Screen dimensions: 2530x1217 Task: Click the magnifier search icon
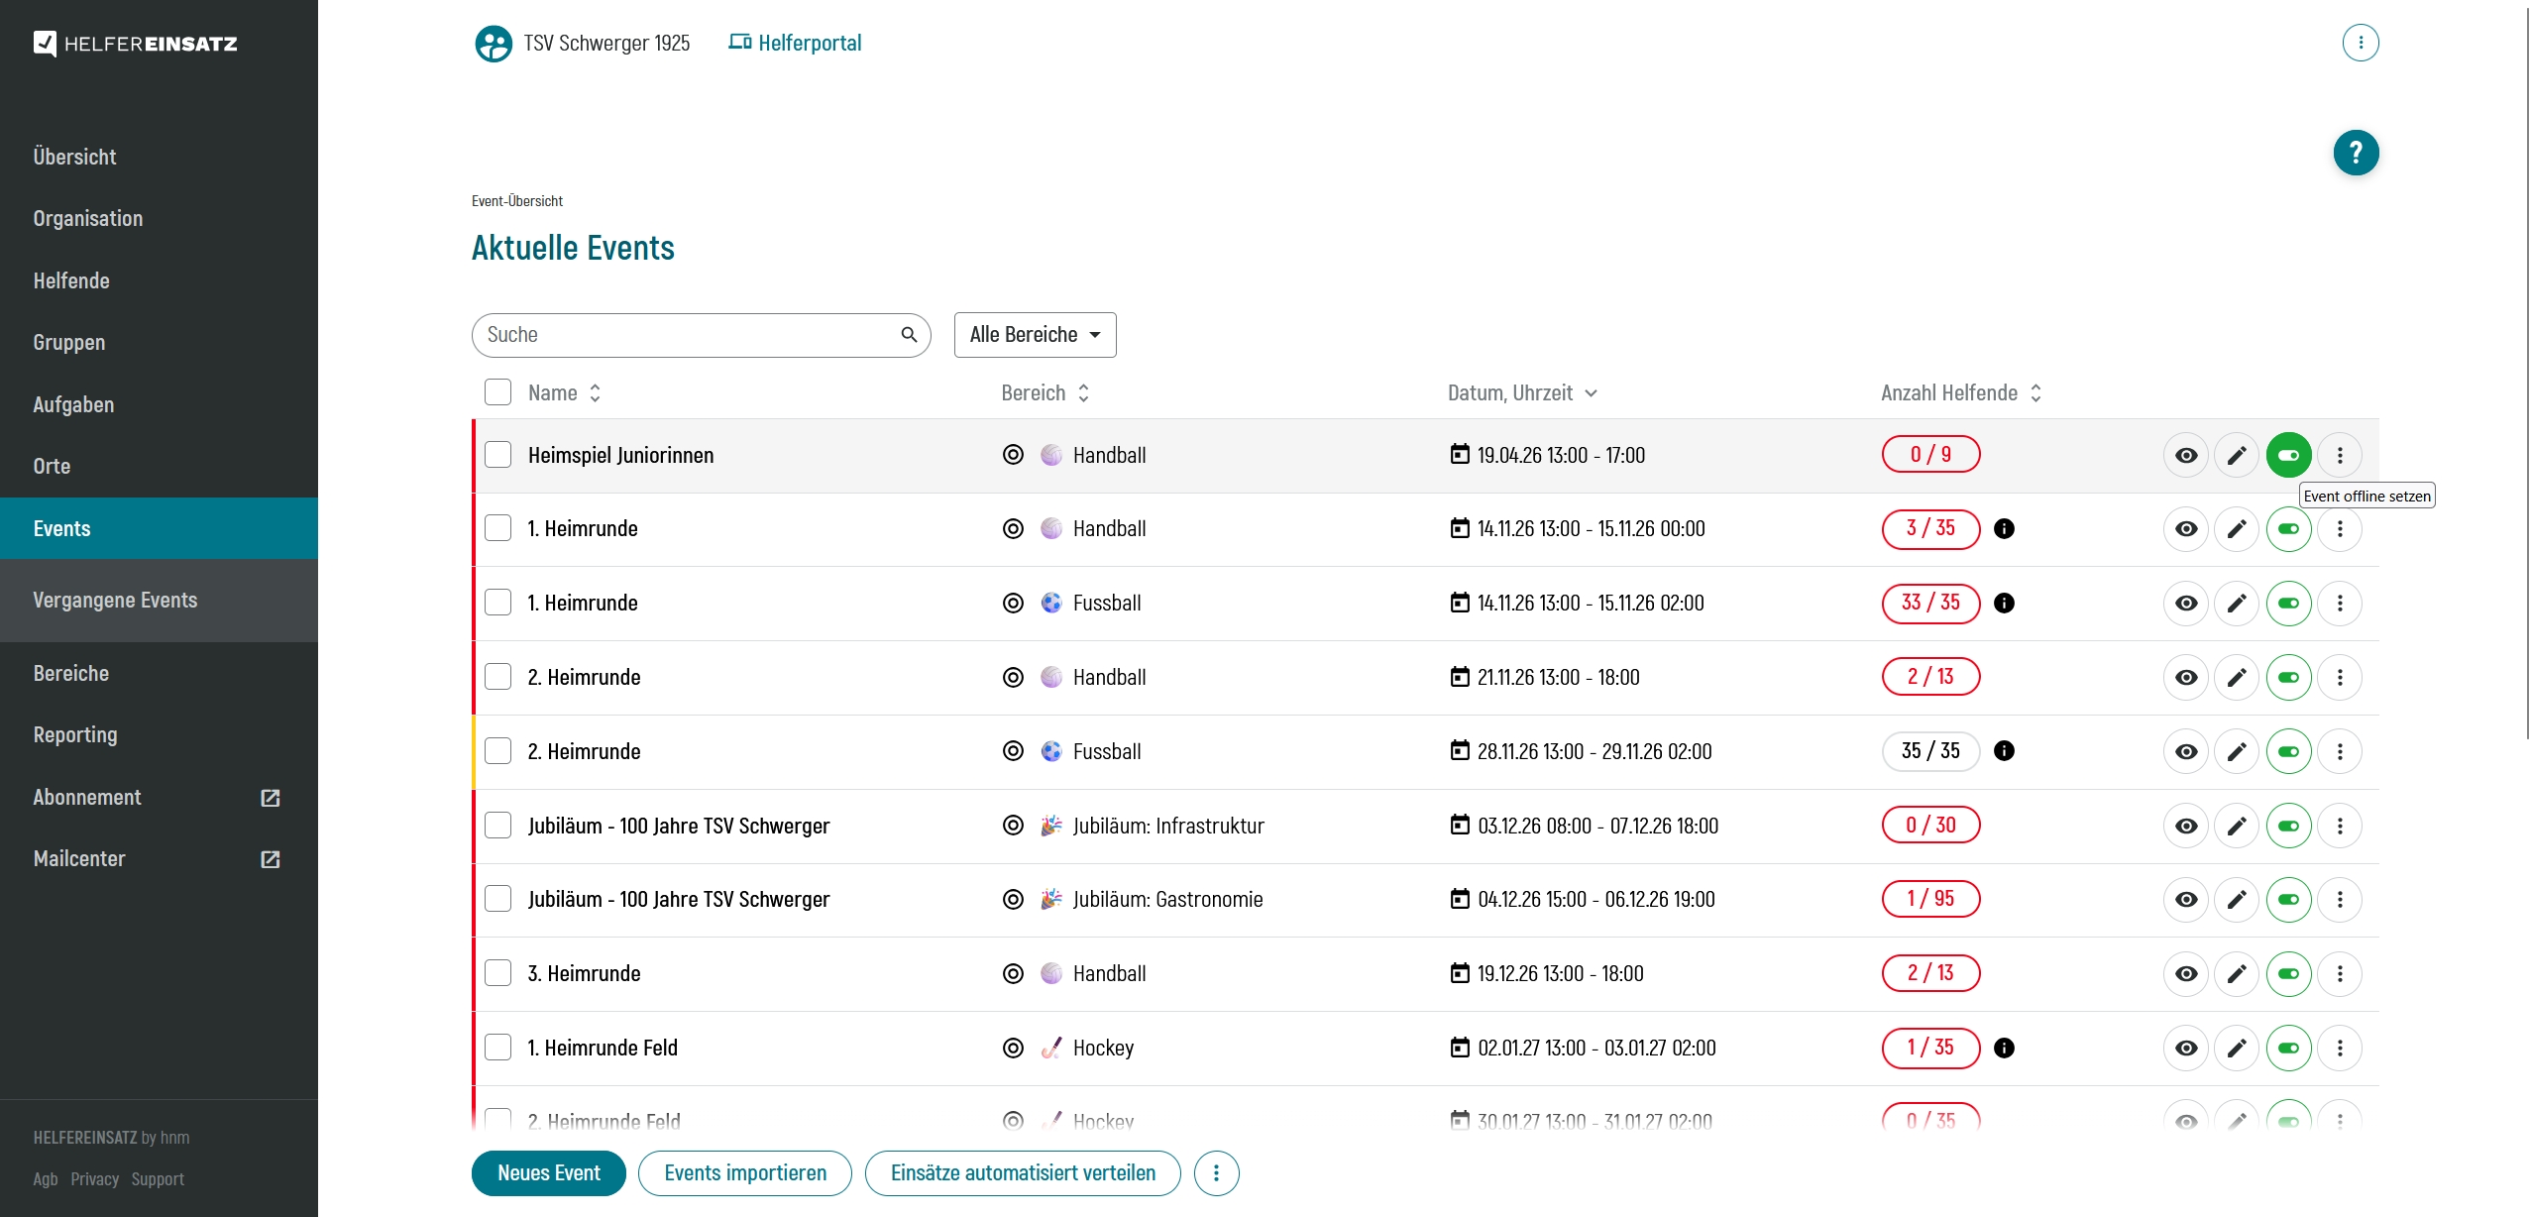908,335
